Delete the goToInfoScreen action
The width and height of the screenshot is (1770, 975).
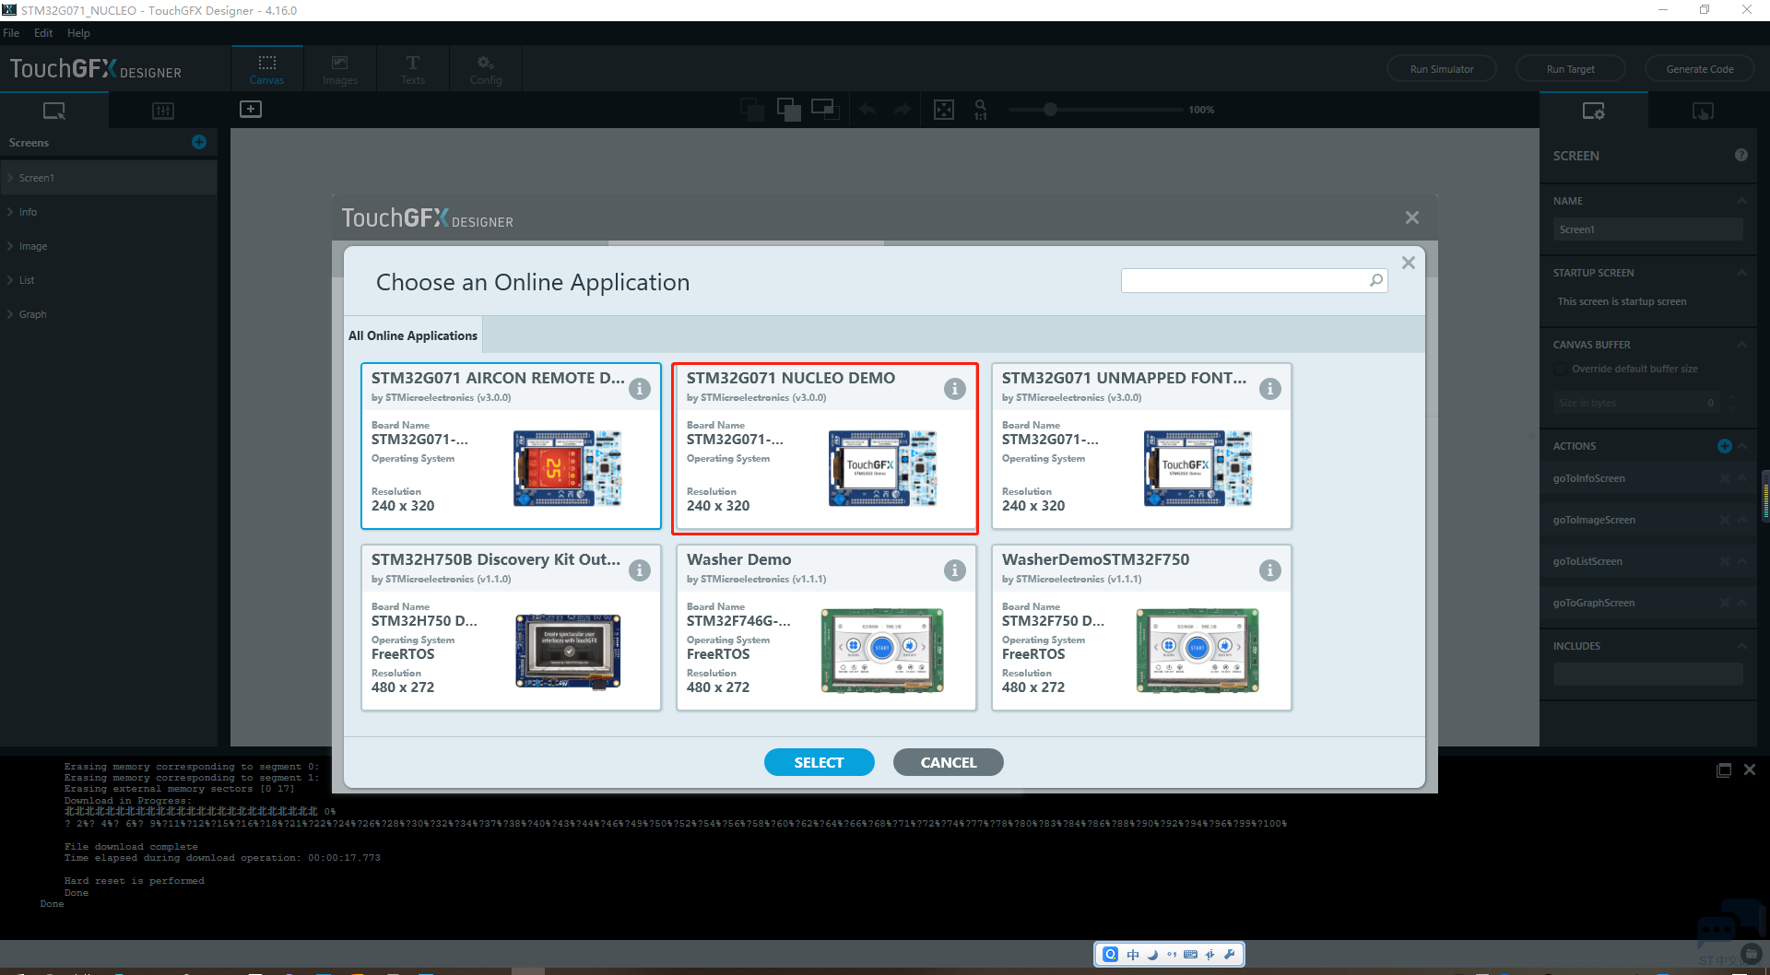coord(1724,478)
